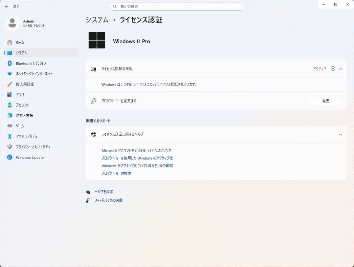Collapse the ライセンス認証に関するヘルプ chevron
Viewport: 354px width, 267px height.
[341, 134]
